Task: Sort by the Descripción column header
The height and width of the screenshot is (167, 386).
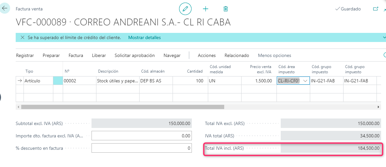Action: click(x=108, y=71)
